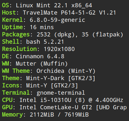
Task: Click the 2112MiB / 7619MiB memory value
Action: [59, 115]
